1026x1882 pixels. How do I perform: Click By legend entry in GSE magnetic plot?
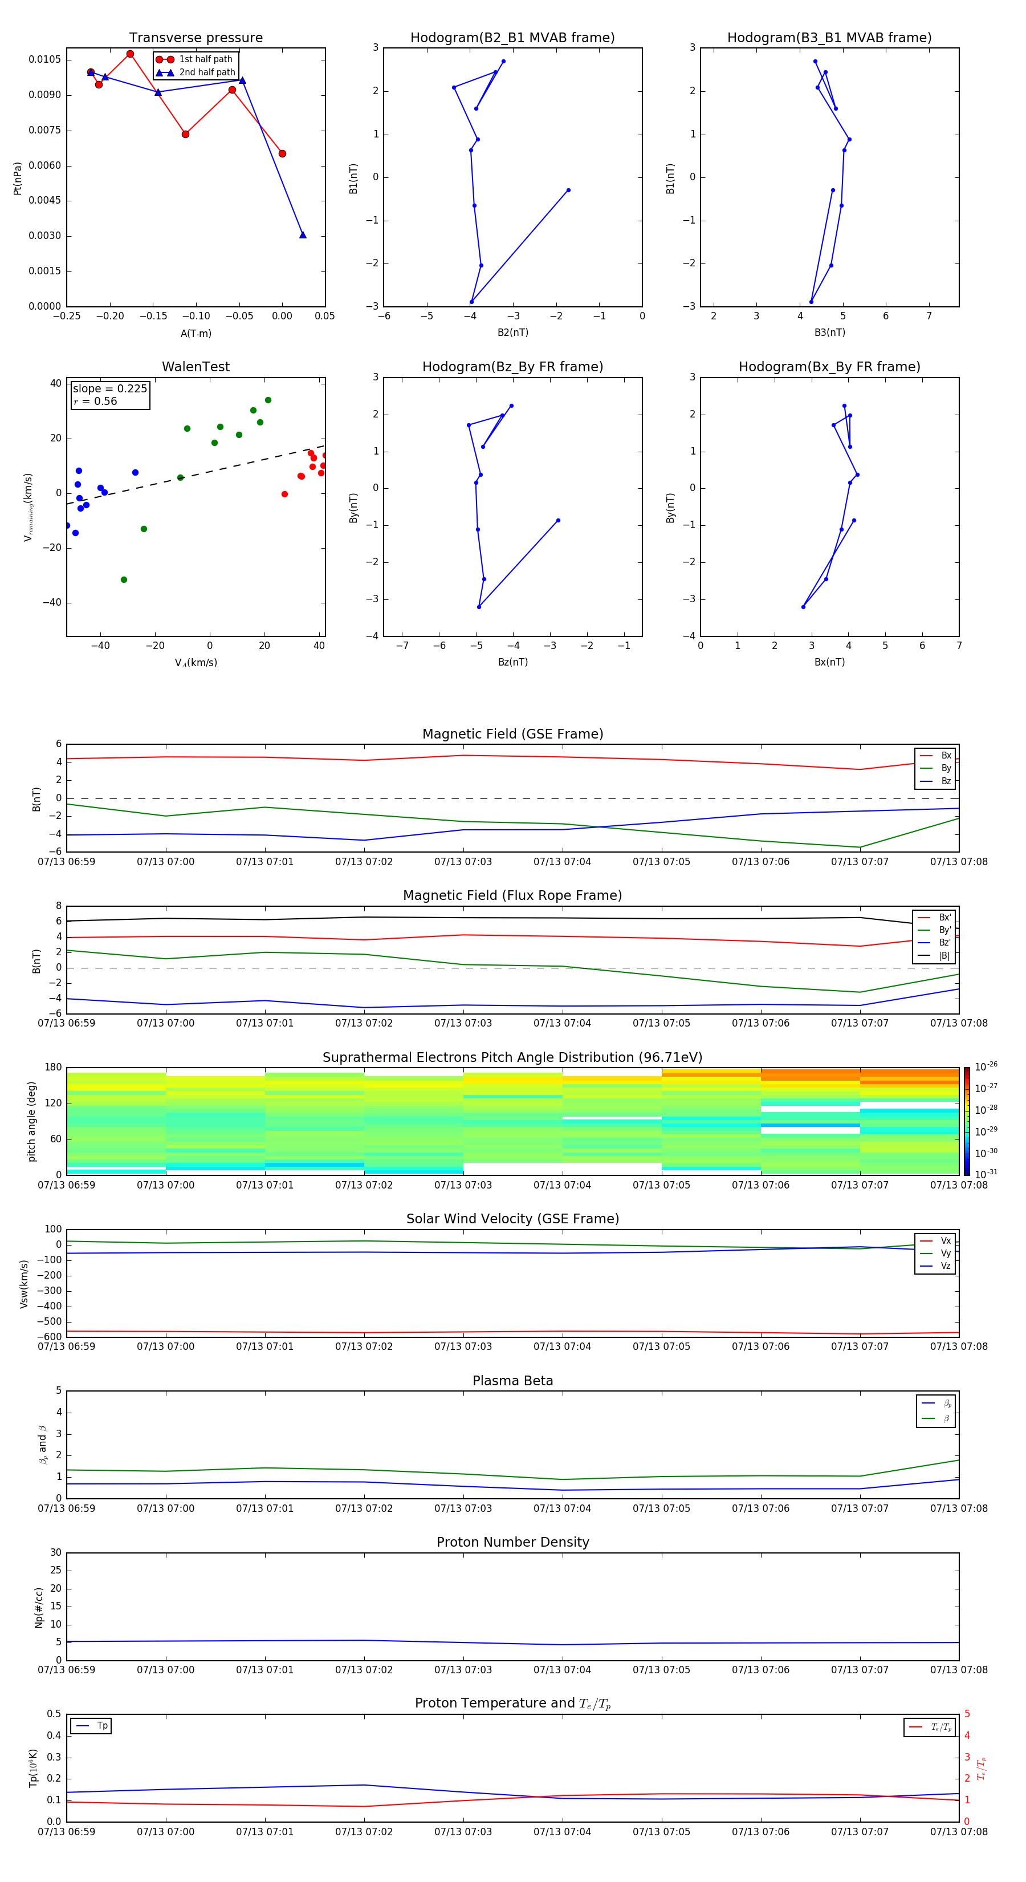(x=935, y=769)
